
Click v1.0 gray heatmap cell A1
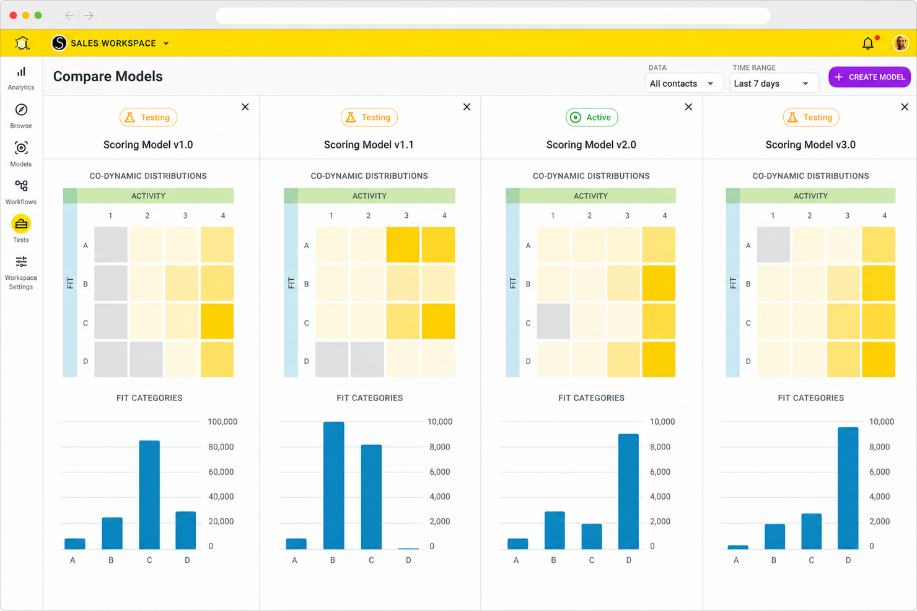(x=111, y=245)
